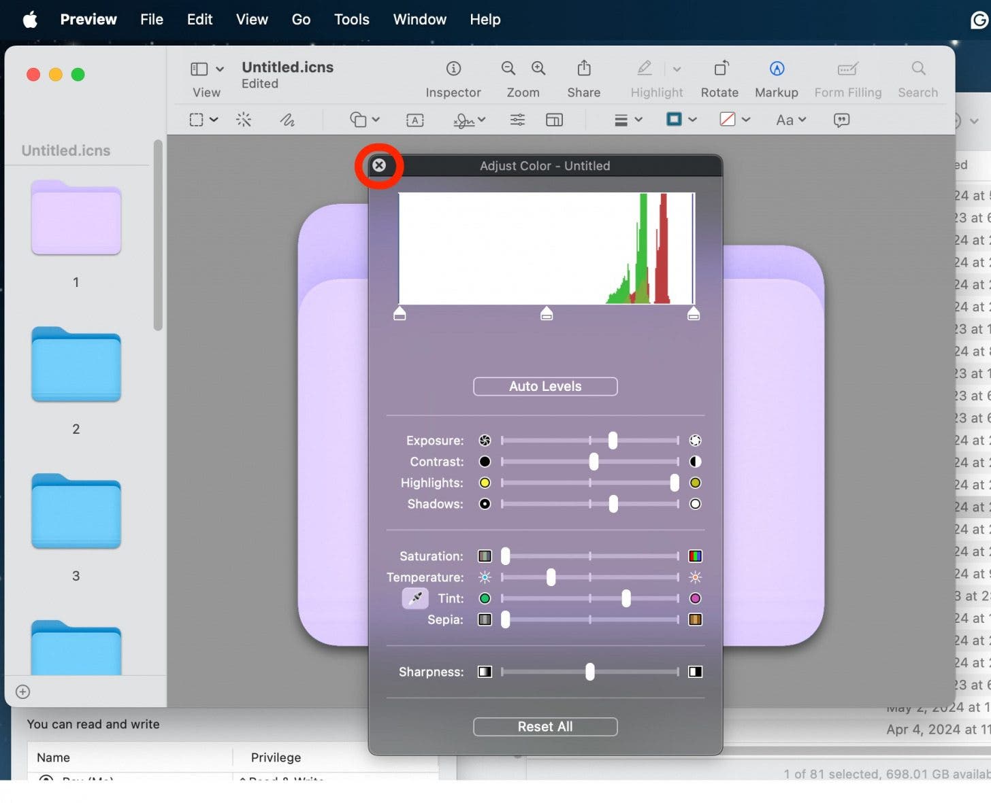Select the Instant Alpha wand tool
991x803 pixels.
pos(244,120)
